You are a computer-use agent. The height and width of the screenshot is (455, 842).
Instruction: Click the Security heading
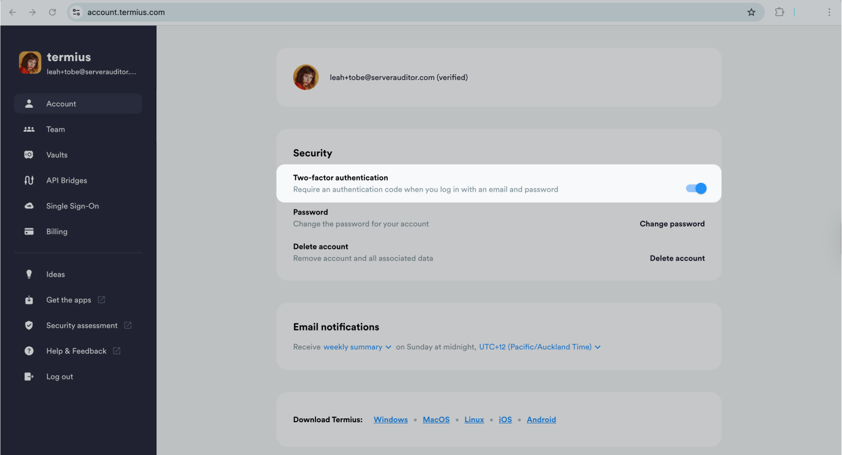point(313,153)
